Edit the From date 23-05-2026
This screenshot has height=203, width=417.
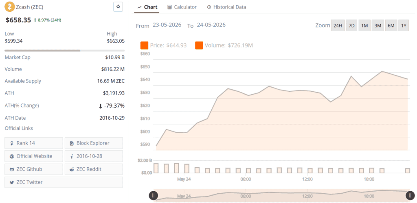167,25
